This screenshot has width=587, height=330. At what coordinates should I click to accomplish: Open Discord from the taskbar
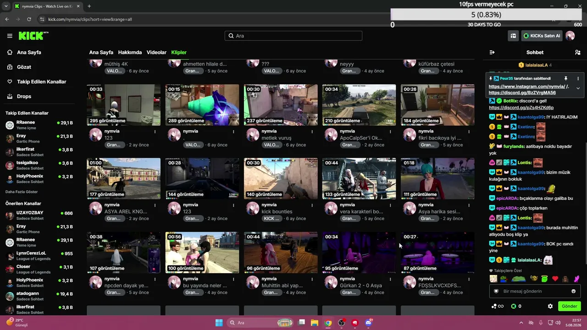(x=368, y=323)
